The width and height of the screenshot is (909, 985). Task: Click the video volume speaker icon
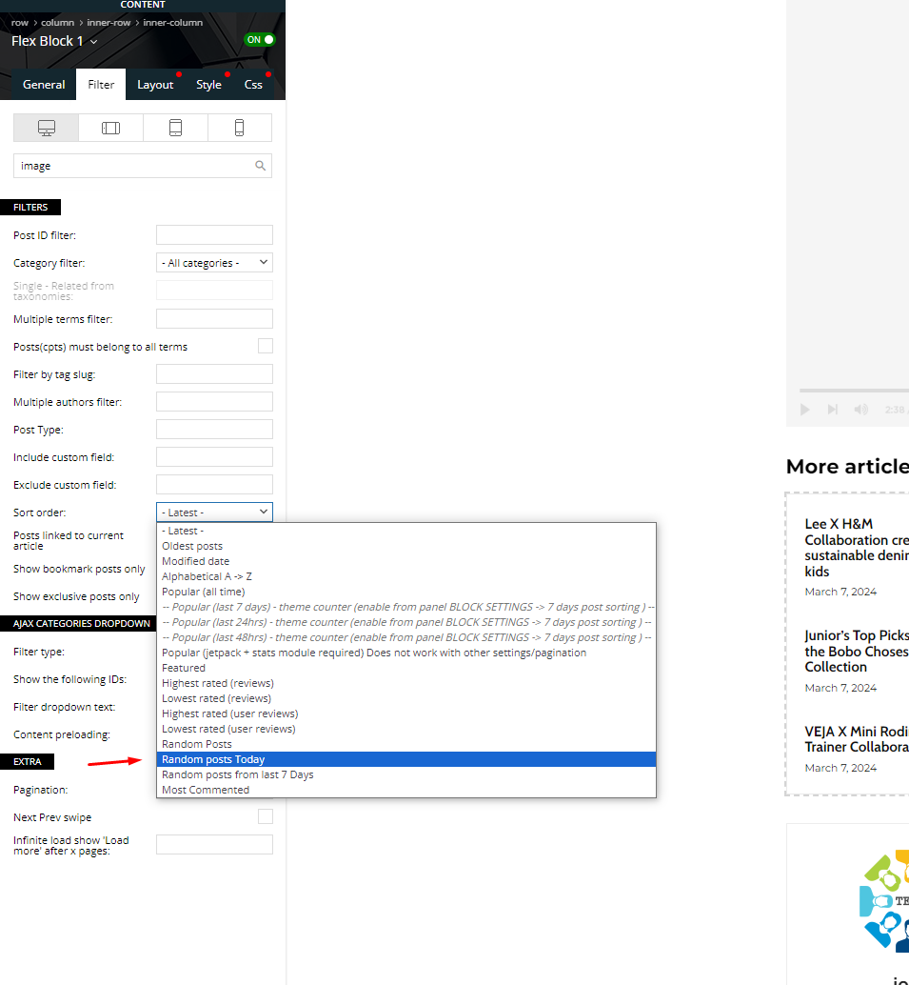860,410
